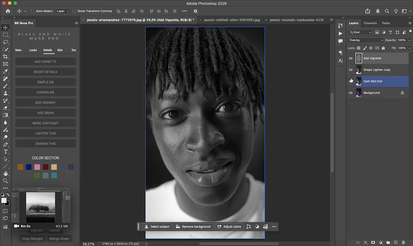
Task: Select the Lasso tool
Action: (x=5, y=42)
